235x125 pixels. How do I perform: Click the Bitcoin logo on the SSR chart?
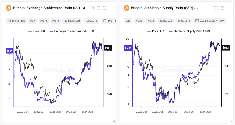pos(126,8)
